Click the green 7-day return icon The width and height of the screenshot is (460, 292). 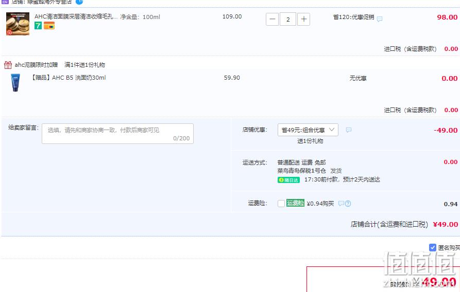point(38,26)
